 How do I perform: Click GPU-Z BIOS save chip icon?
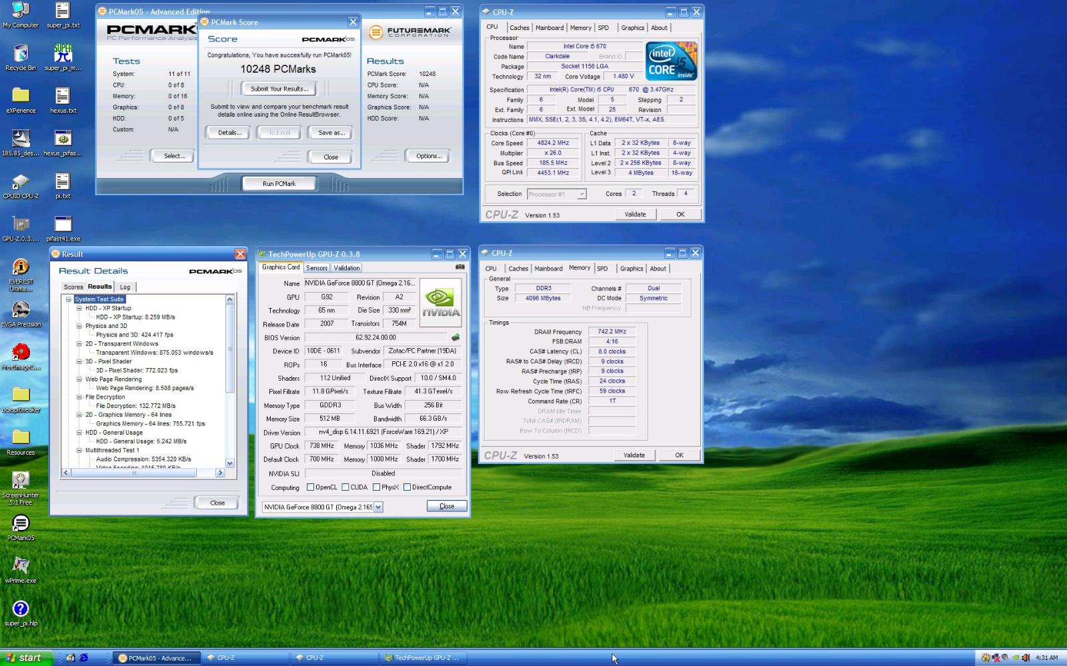click(456, 337)
